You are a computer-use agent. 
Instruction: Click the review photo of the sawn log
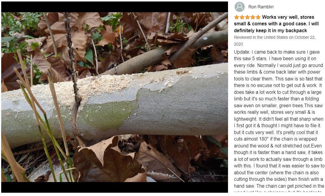tap(114, 97)
